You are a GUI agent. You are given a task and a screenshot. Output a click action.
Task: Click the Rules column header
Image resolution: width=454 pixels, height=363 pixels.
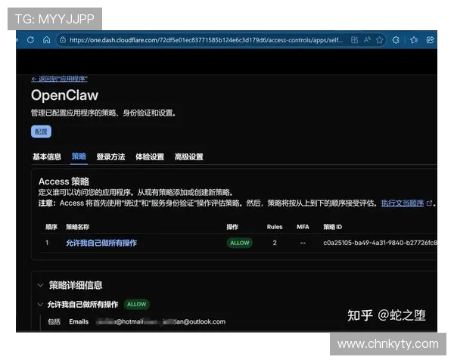(x=275, y=227)
